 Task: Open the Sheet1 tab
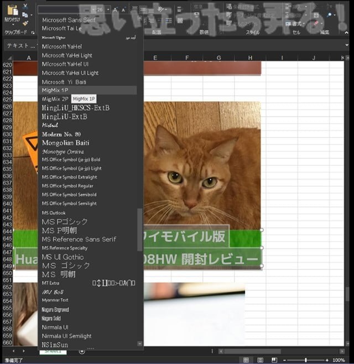click(54, 351)
